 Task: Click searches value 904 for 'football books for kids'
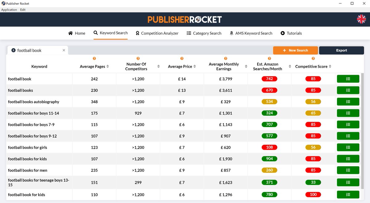pyautogui.click(x=269, y=159)
